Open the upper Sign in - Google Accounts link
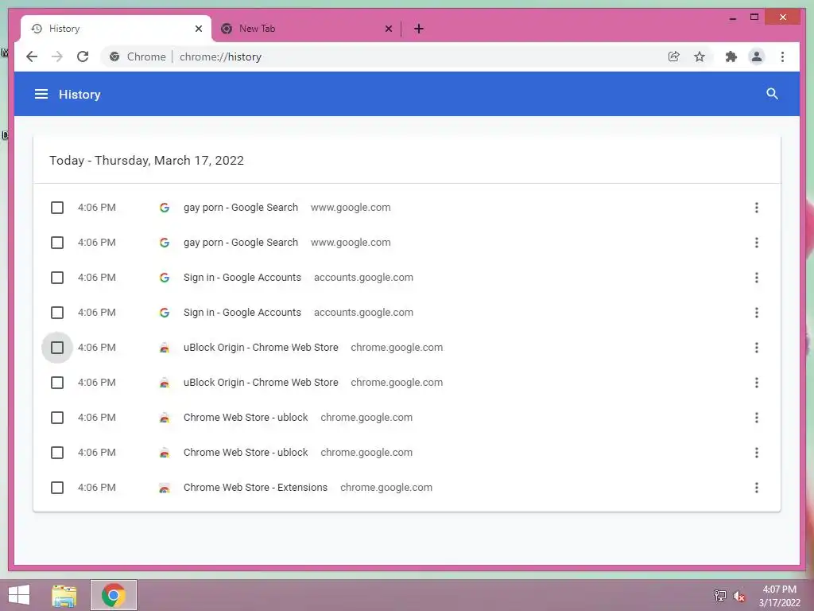This screenshot has width=814, height=611. 242,278
